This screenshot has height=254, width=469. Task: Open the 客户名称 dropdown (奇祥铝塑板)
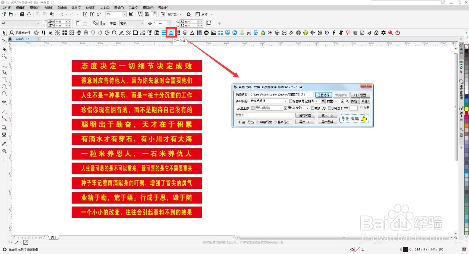click(x=286, y=101)
